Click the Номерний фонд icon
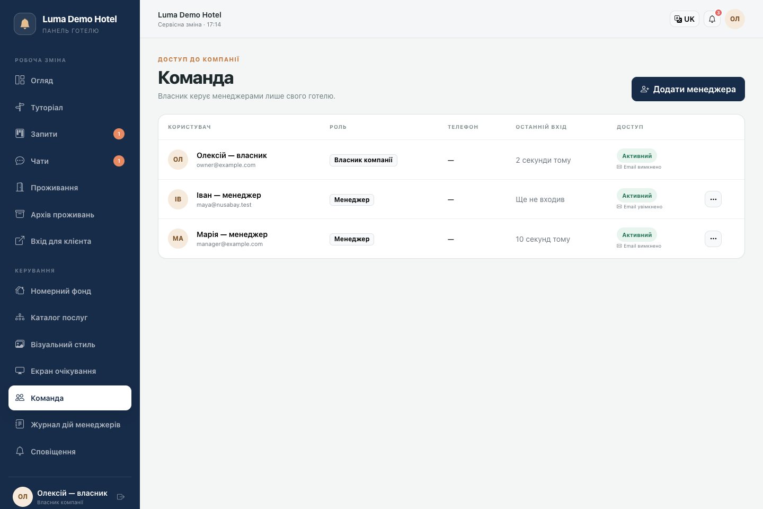 point(20,291)
